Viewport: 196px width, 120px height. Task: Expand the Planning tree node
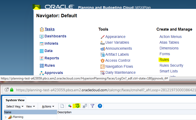click(6, 117)
